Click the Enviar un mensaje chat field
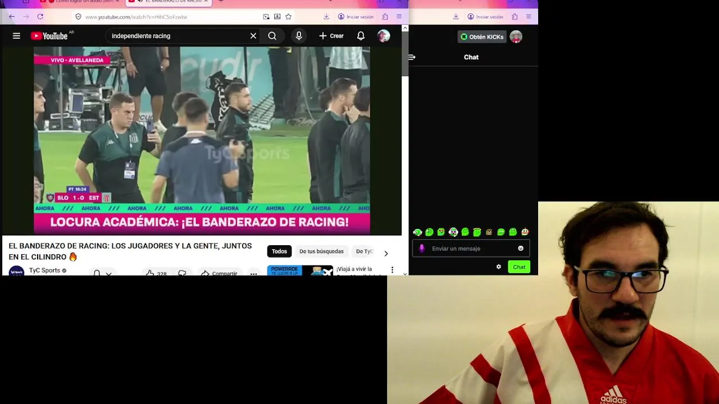 click(471, 249)
